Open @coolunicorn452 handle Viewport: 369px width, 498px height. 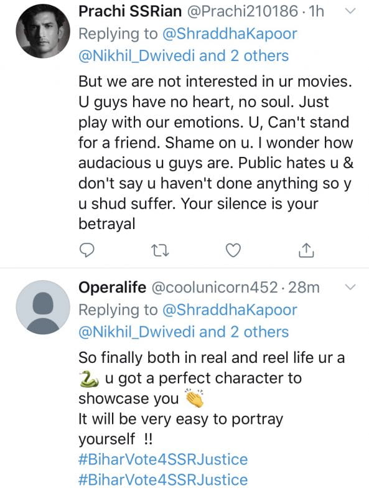click(x=215, y=288)
